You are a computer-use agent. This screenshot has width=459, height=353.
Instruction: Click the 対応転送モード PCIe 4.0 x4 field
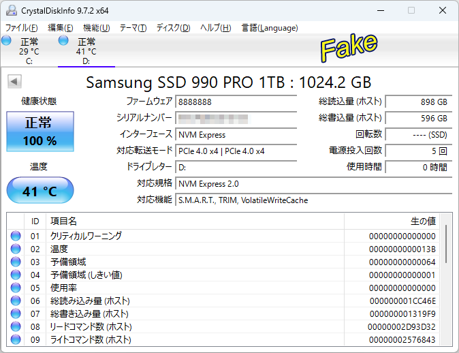coord(241,151)
